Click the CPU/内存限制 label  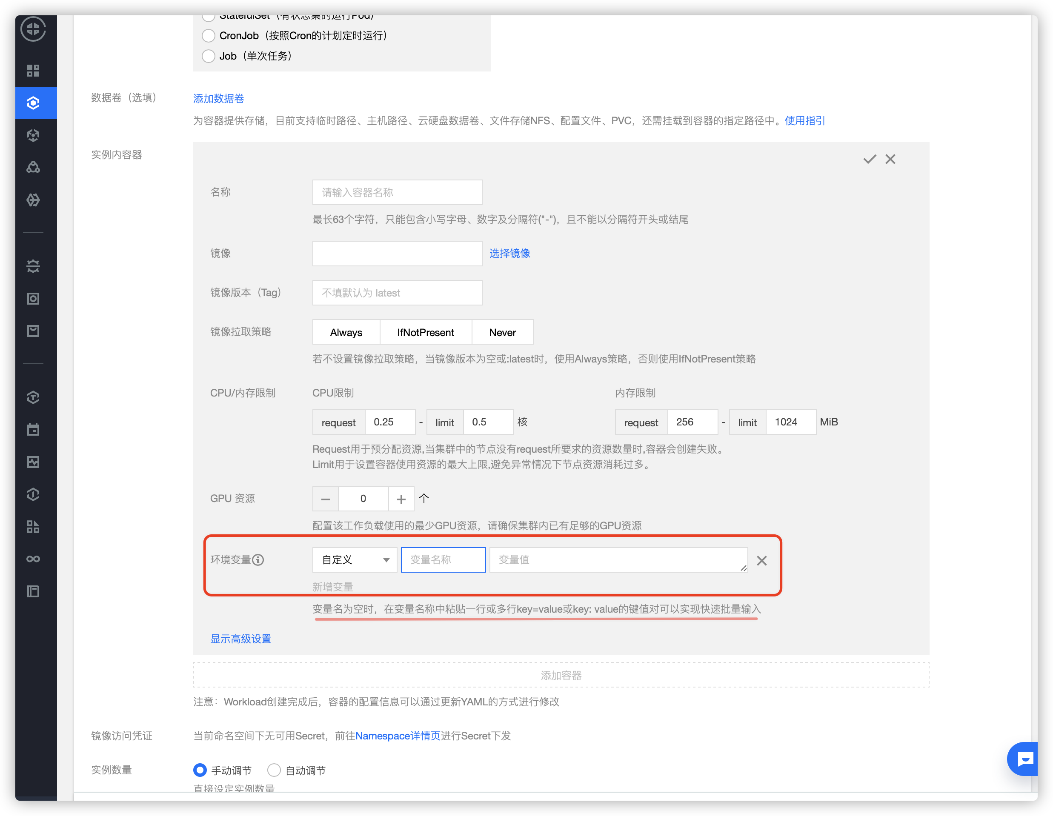point(243,393)
